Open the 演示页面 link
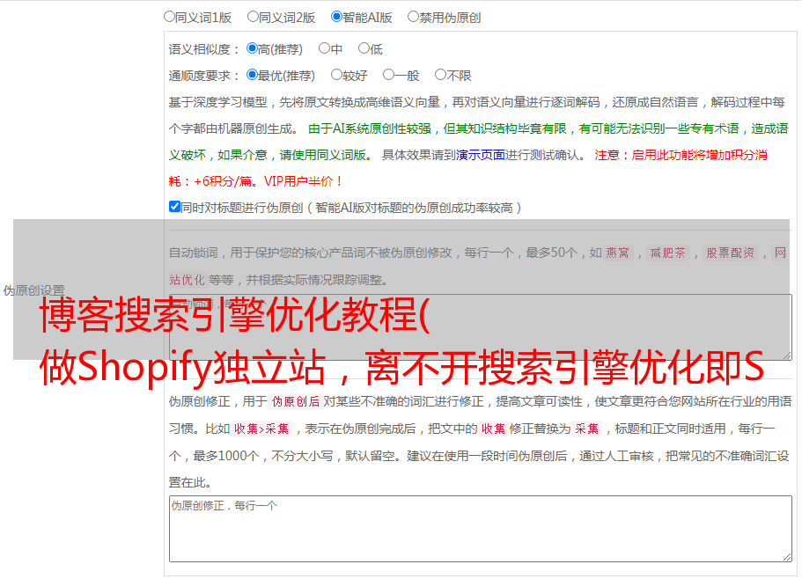The width and height of the screenshot is (802, 579). click(x=481, y=155)
